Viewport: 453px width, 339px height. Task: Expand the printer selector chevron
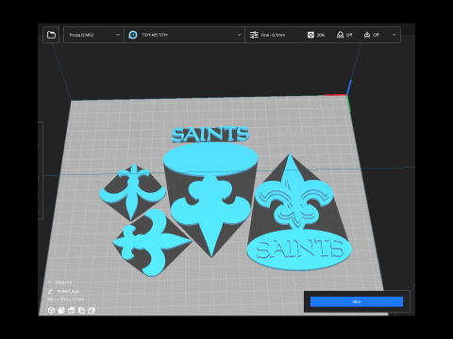[118, 35]
